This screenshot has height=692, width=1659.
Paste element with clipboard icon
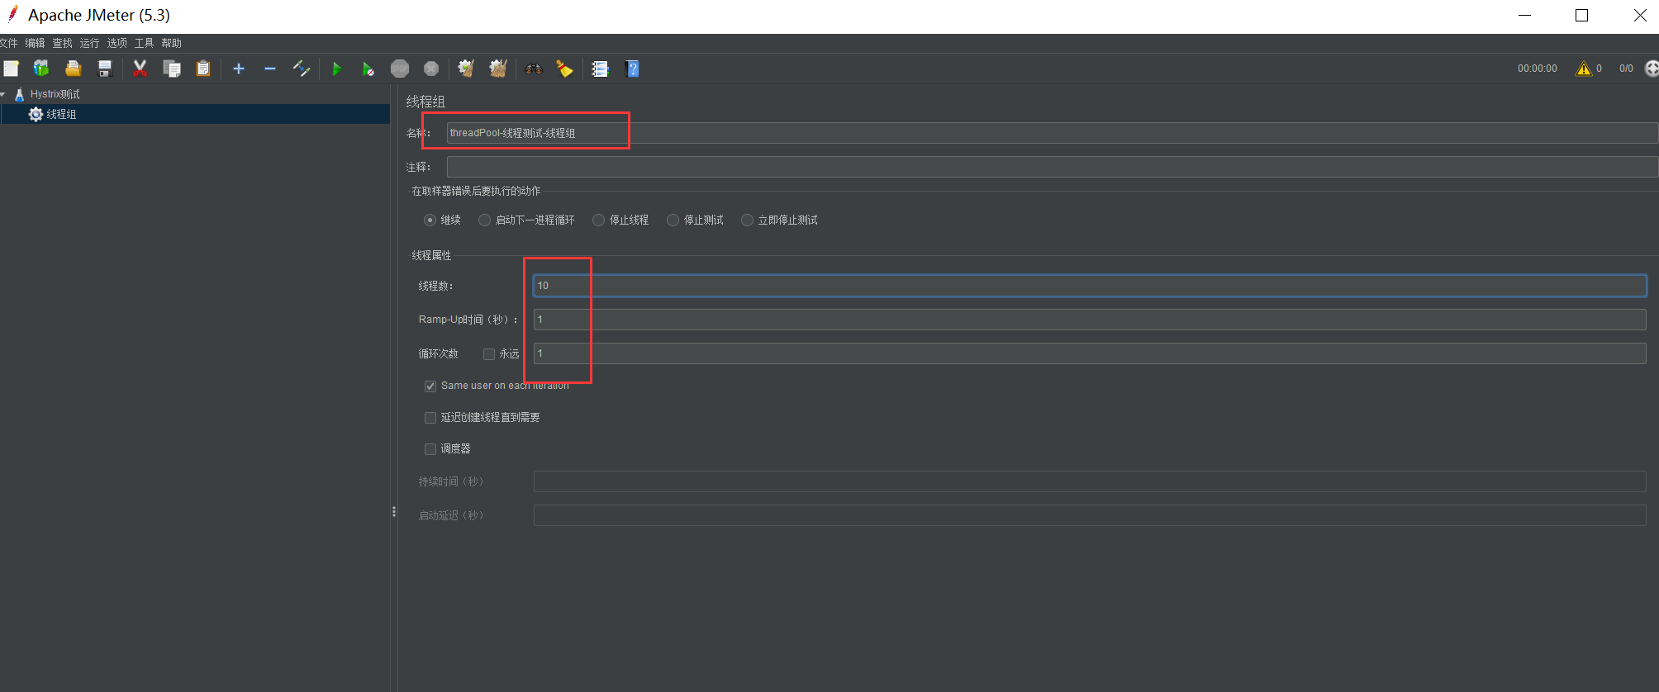(203, 69)
